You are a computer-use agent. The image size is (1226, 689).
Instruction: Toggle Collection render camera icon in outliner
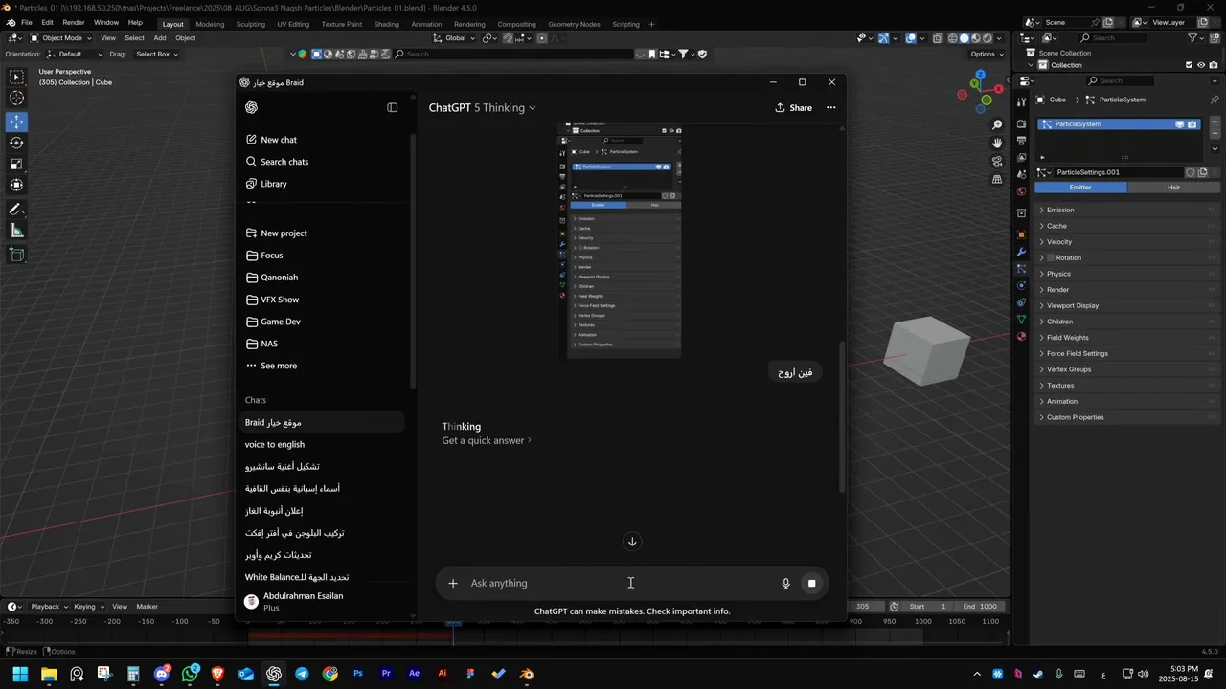(1214, 65)
